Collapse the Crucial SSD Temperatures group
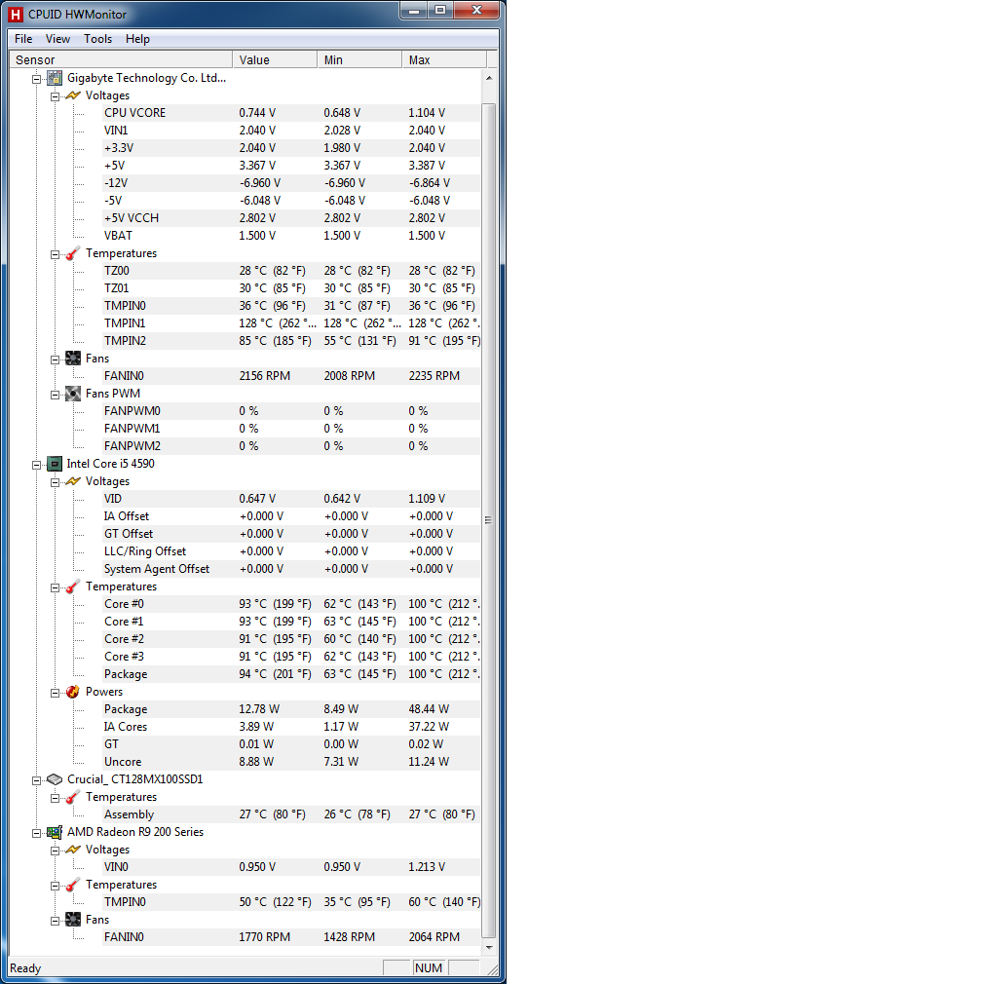 [x=55, y=798]
